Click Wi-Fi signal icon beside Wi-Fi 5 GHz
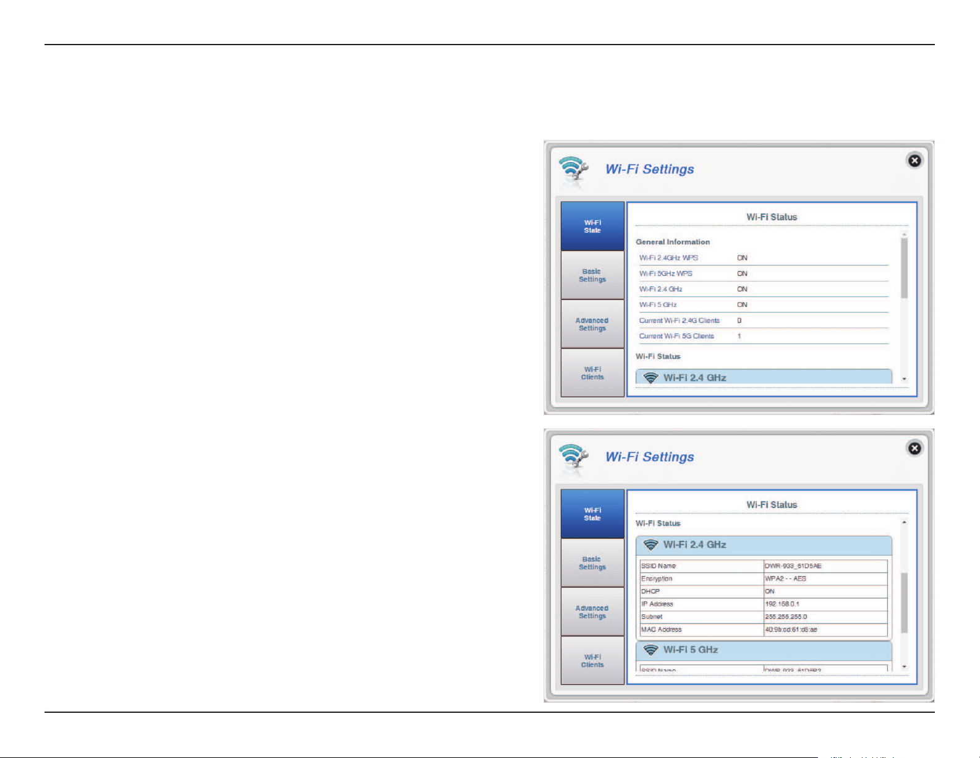The width and height of the screenshot is (980, 758). tap(650, 650)
